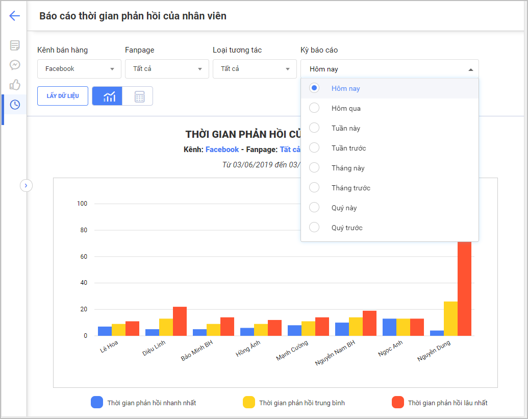Open the document report sidebar icon
This screenshot has width=528, height=419.
tap(15, 45)
